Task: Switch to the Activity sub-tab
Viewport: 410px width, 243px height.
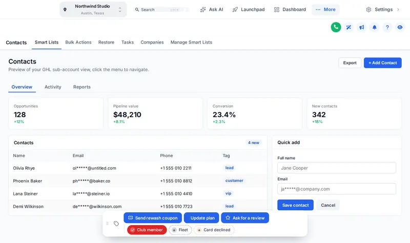Action: pos(53,87)
